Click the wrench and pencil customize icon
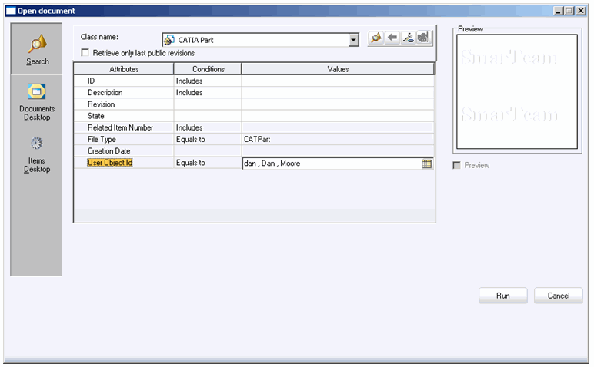Viewport: 594px width, 367px height. pyautogui.click(x=408, y=38)
